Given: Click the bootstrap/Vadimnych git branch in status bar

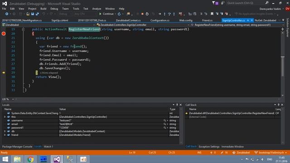Looking at the screenshot, I should coord(271,153).
